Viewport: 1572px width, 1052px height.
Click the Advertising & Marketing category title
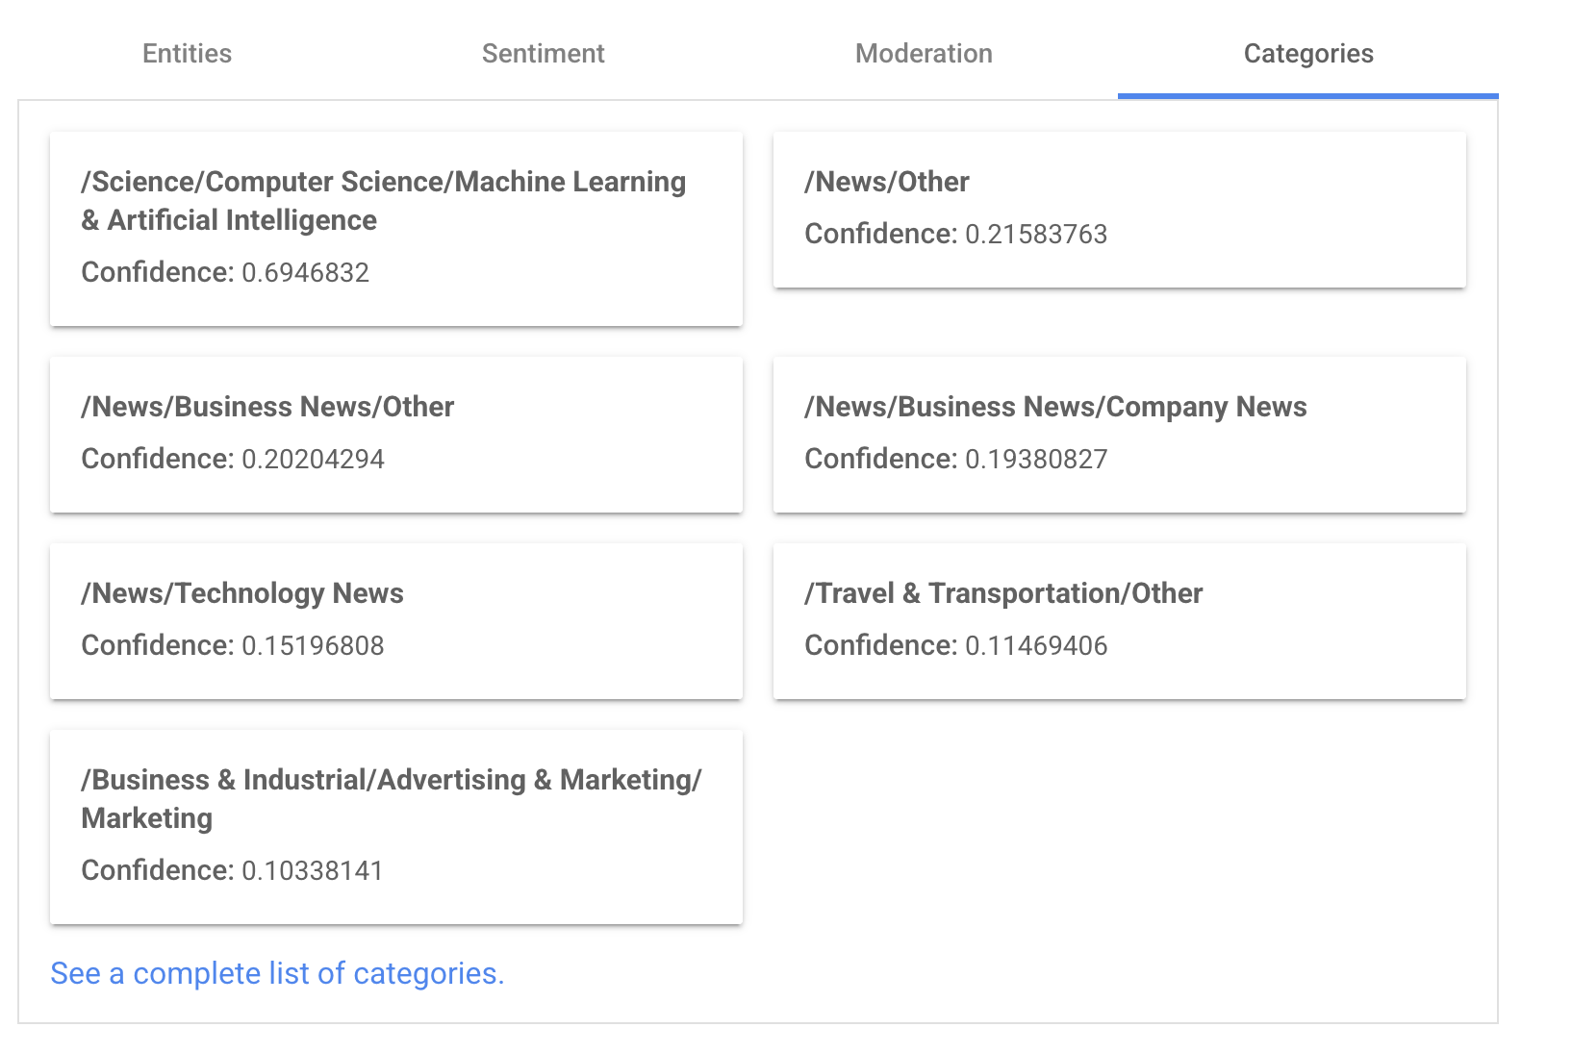click(391, 798)
